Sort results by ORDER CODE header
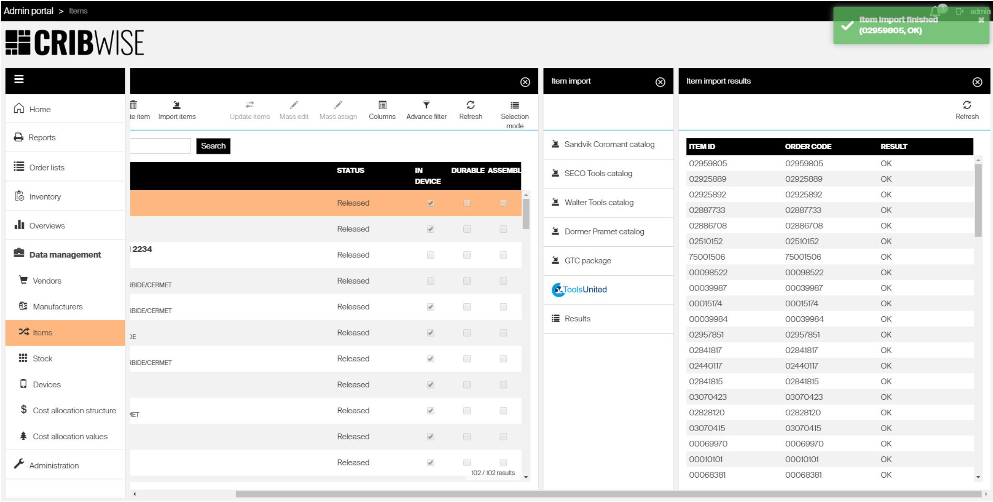Image resolution: width=993 pixels, height=502 pixels. [x=808, y=147]
